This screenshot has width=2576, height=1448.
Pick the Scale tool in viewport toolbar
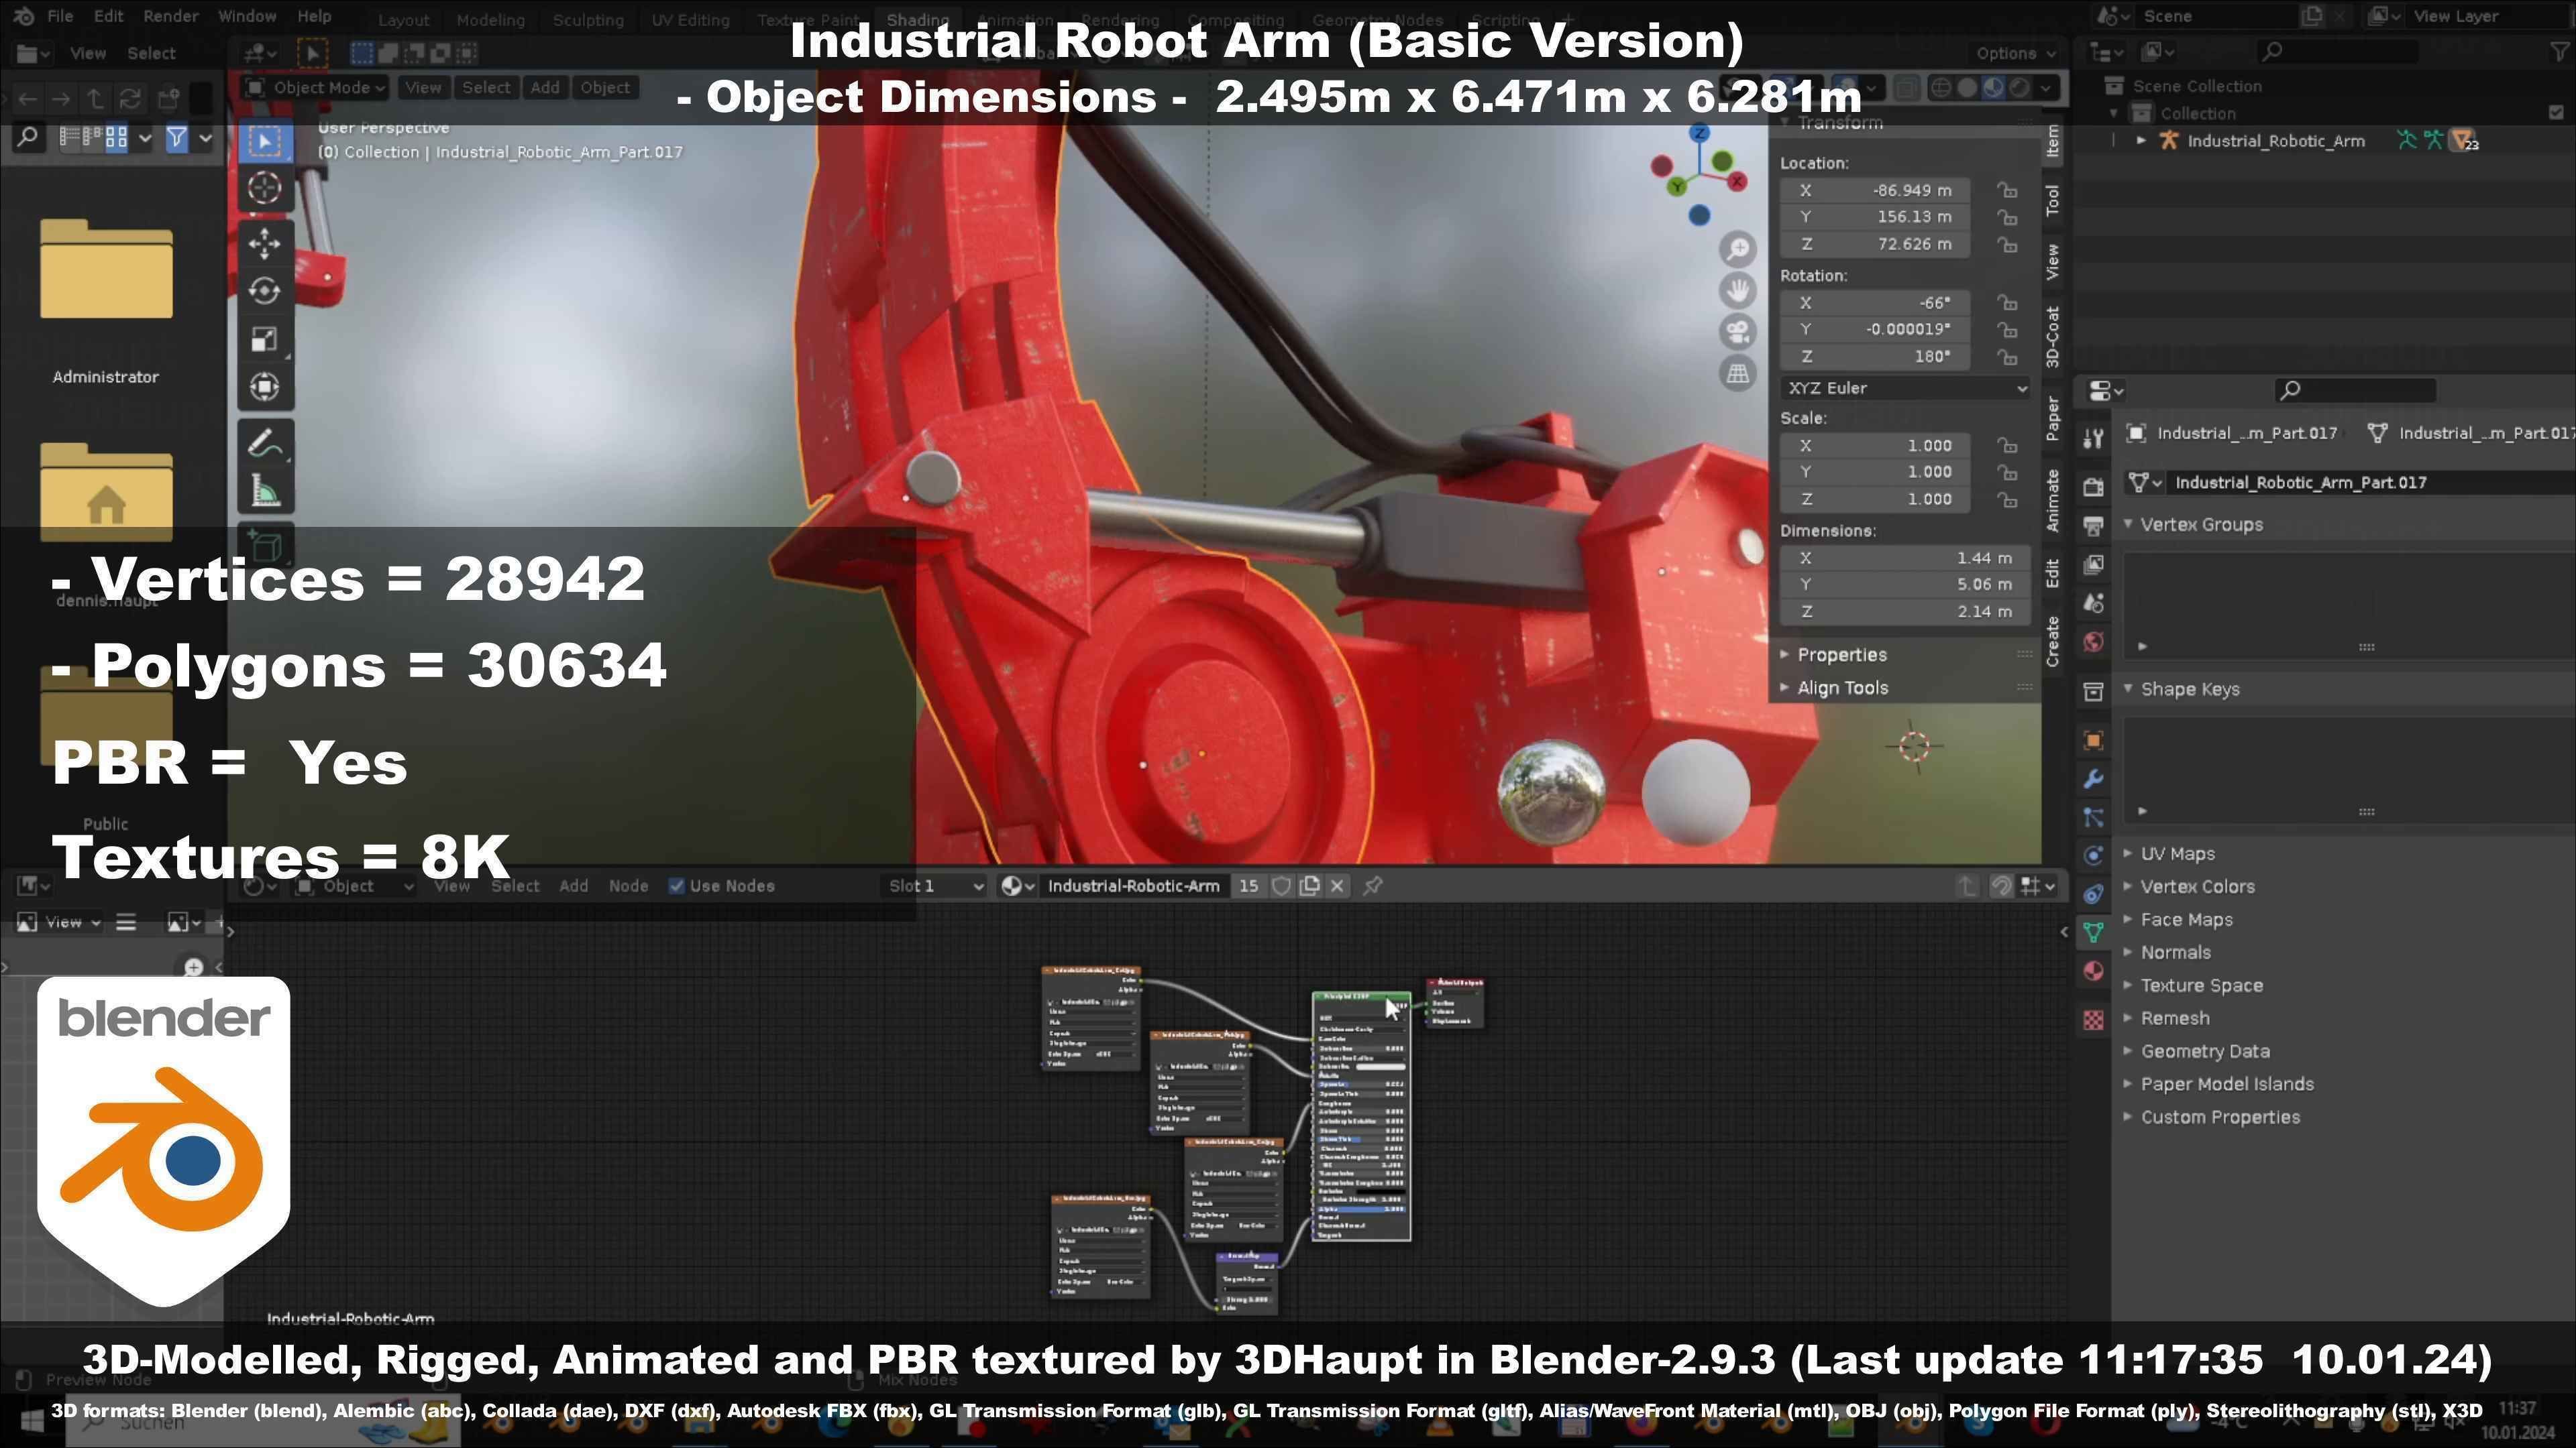pyautogui.click(x=265, y=339)
